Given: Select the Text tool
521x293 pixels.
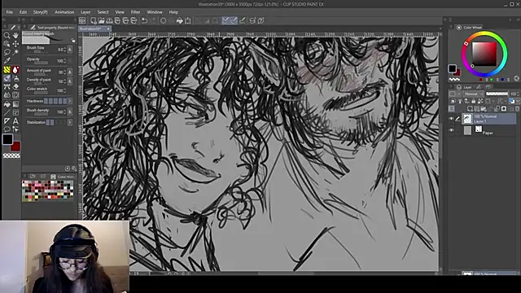Looking at the screenshot, I should coord(15,121).
